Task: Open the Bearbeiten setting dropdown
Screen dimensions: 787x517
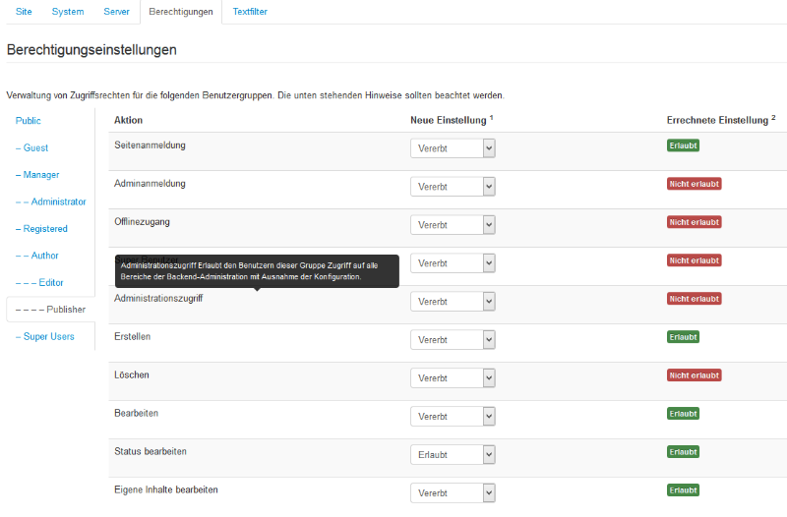Action: [453, 416]
